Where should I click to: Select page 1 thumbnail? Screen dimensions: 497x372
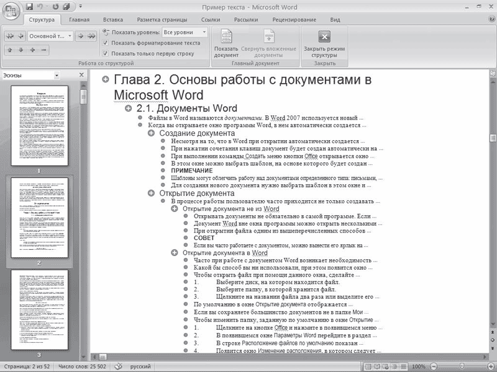40,126
